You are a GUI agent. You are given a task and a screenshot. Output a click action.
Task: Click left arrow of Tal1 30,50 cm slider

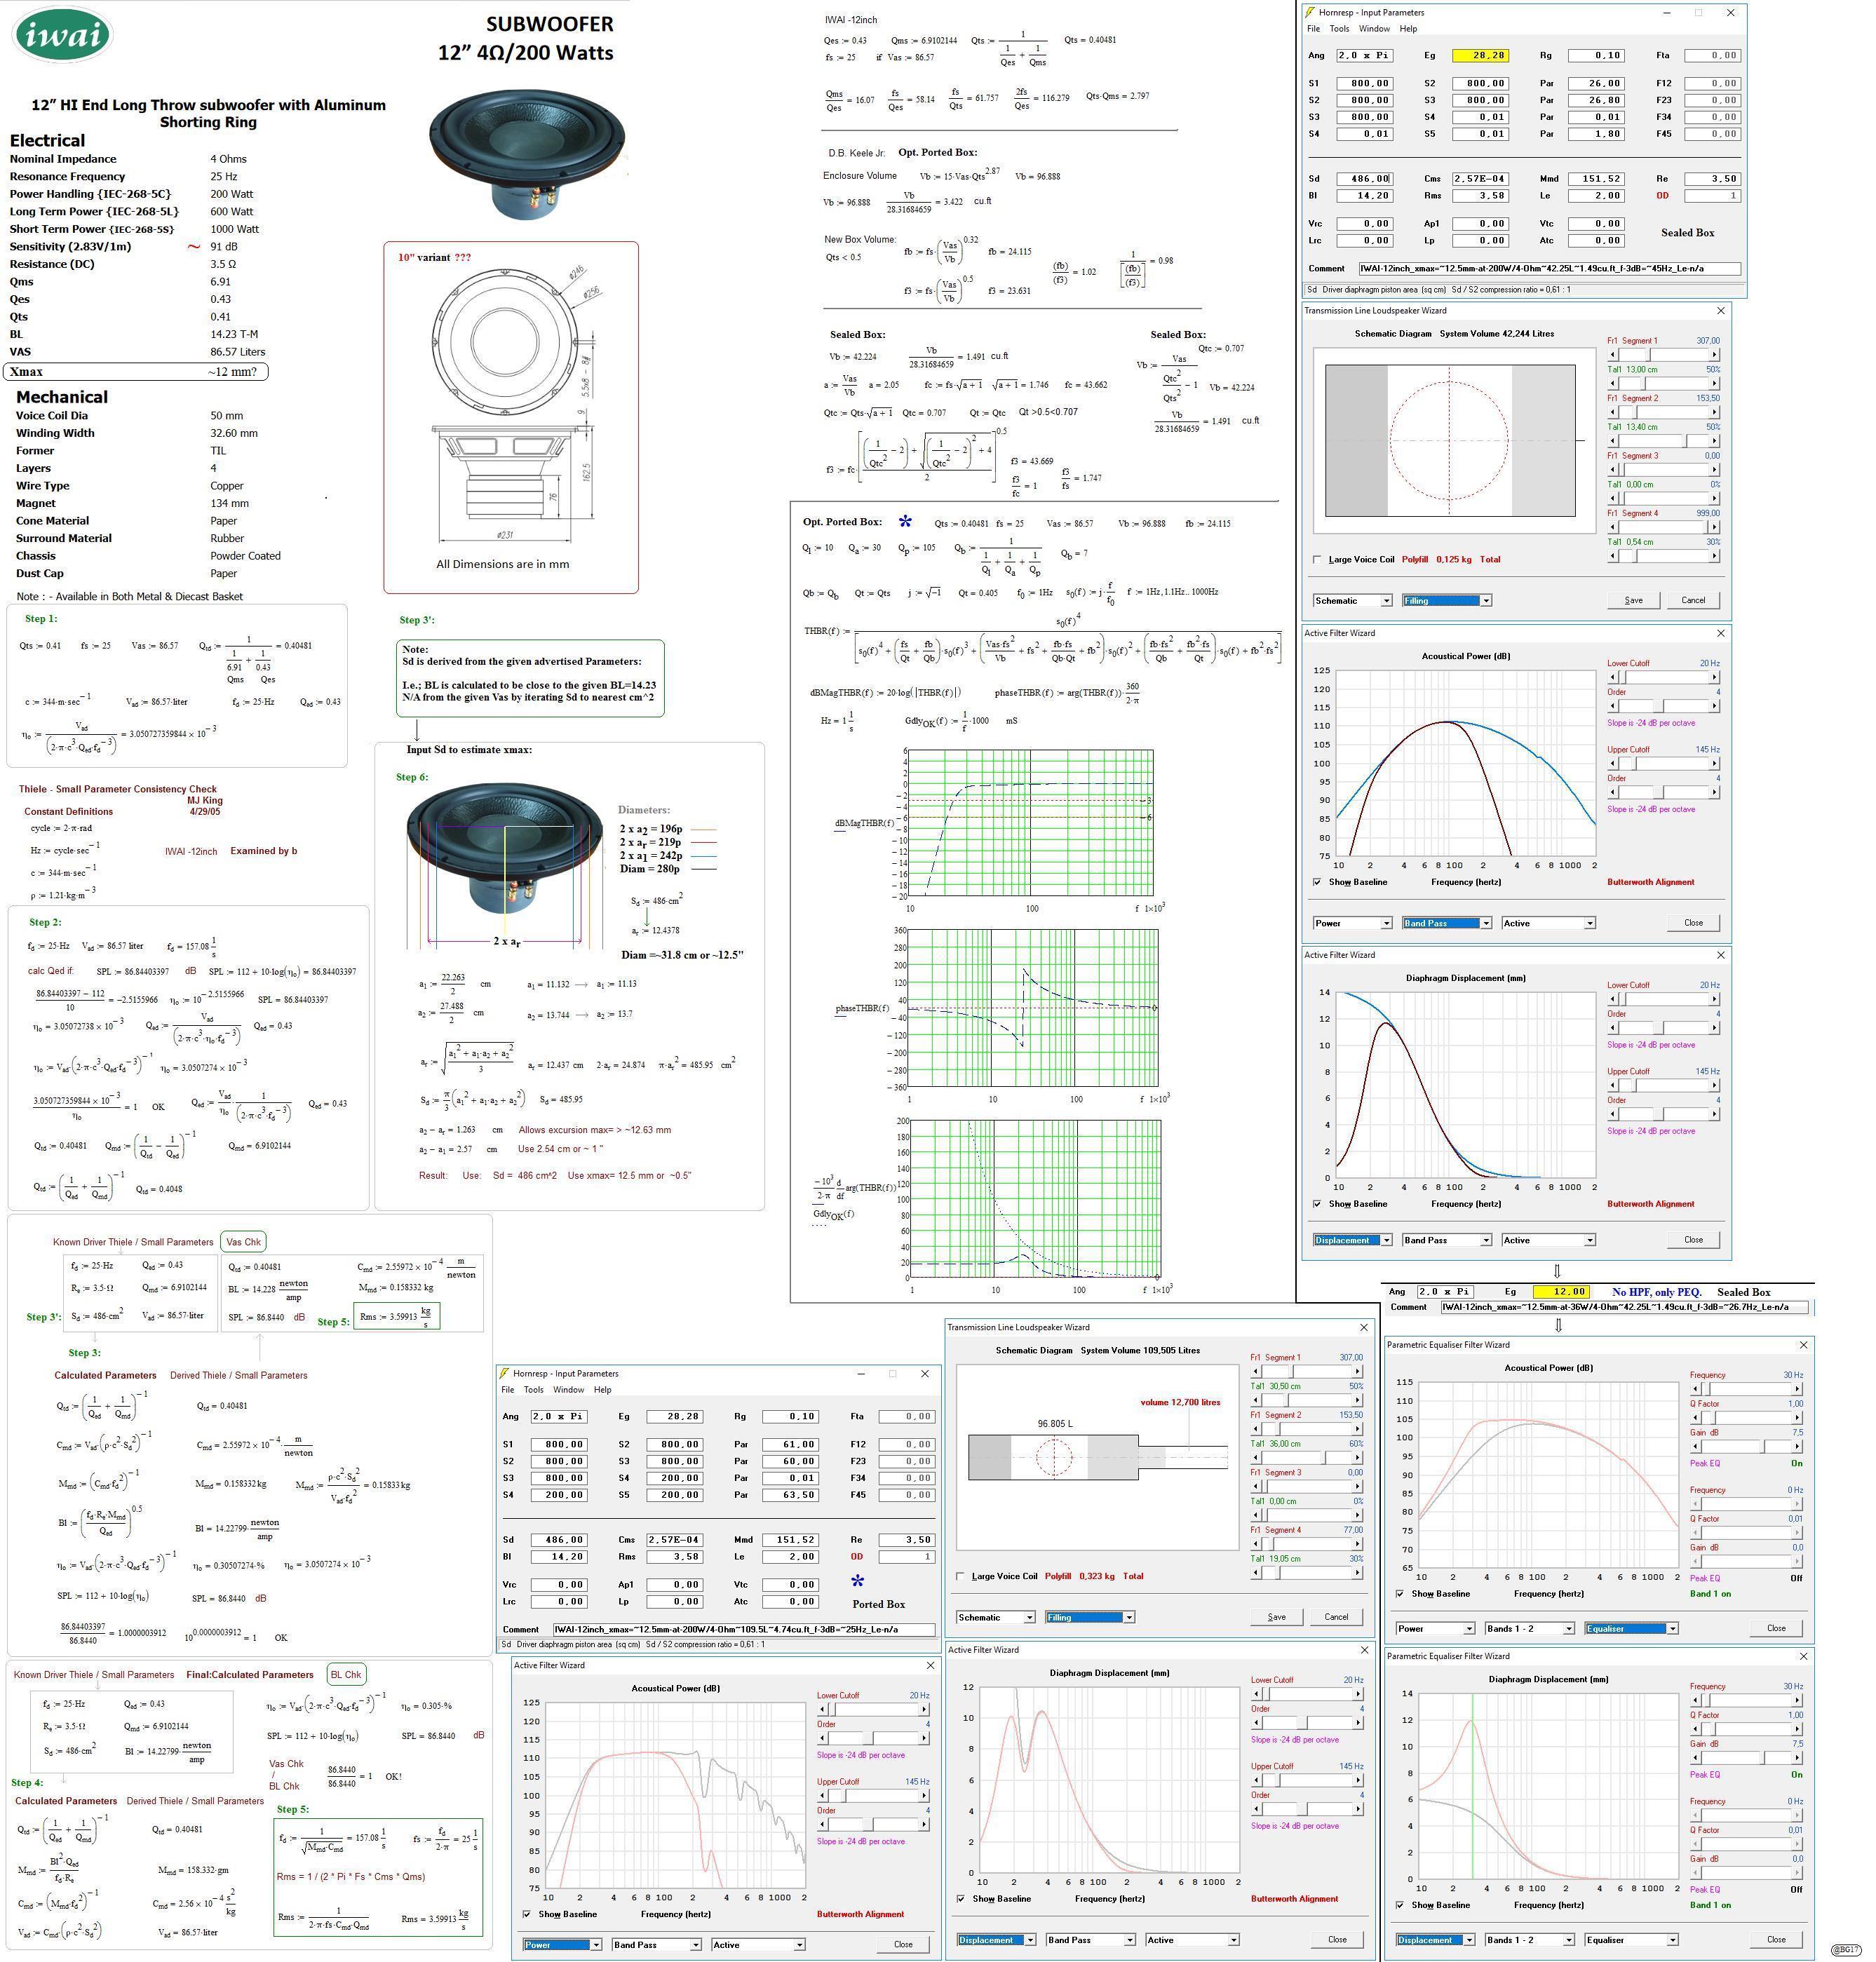tap(1255, 1400)
